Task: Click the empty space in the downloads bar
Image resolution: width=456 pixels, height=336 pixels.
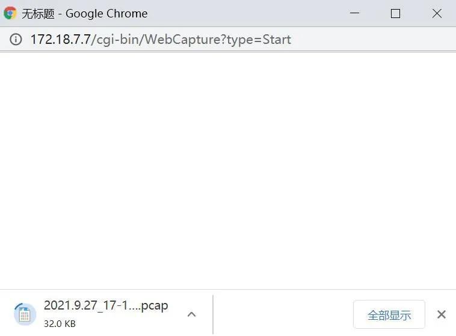Action: 283,314
